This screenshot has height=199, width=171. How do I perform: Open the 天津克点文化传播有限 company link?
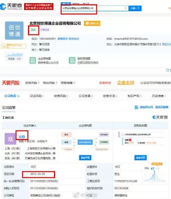coord(40,158)
